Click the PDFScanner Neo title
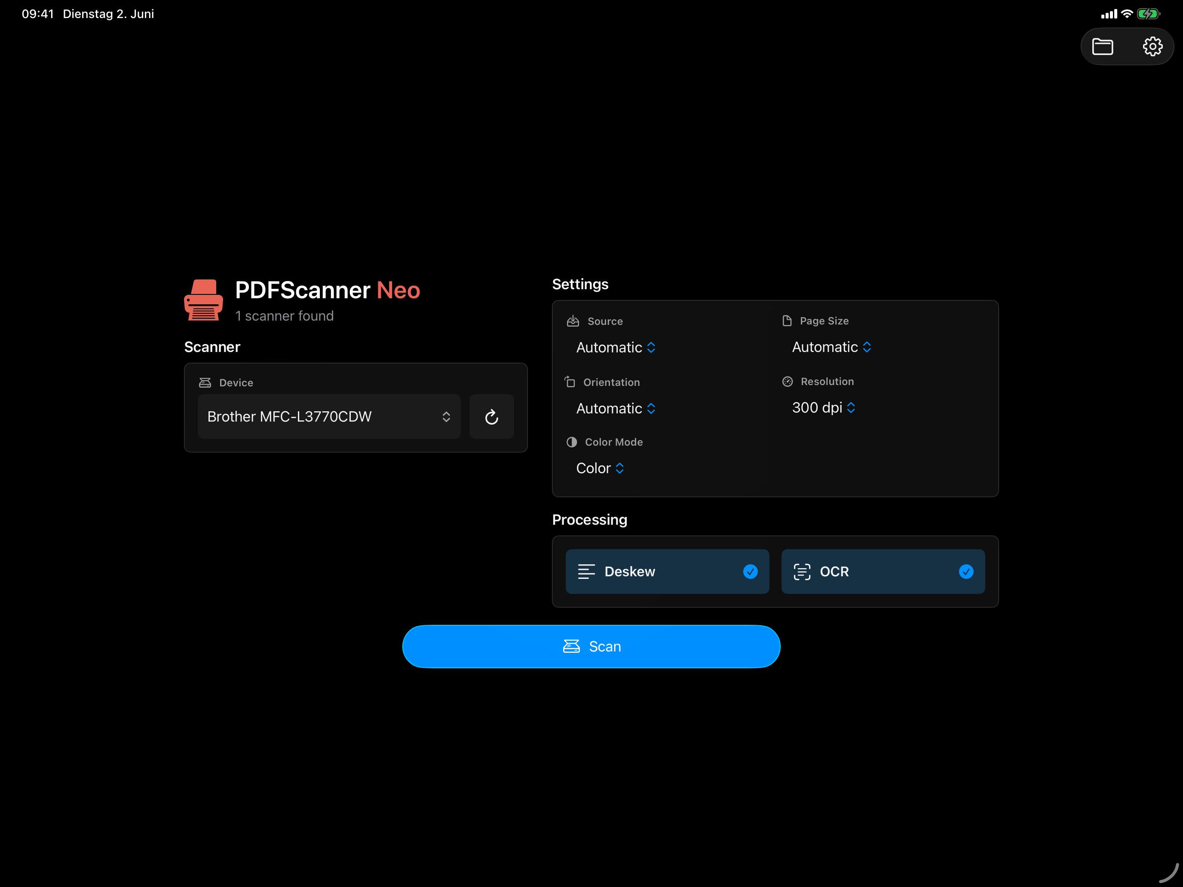1183x887 pixels. point(327,291)
